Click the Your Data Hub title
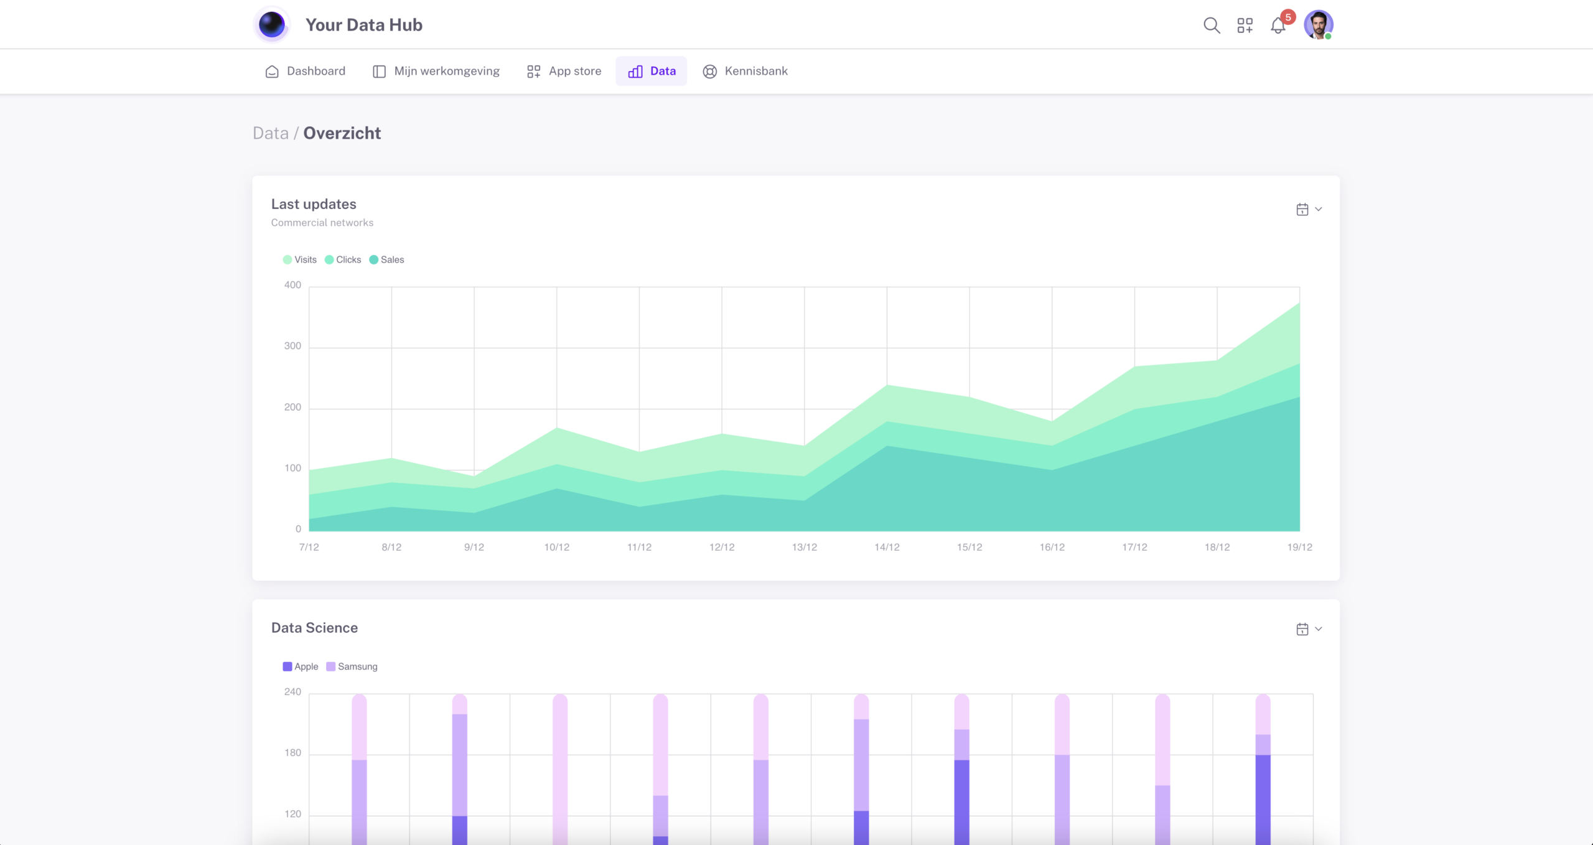The width and height of the screenshot is (1593, 845). pos(364,25)
